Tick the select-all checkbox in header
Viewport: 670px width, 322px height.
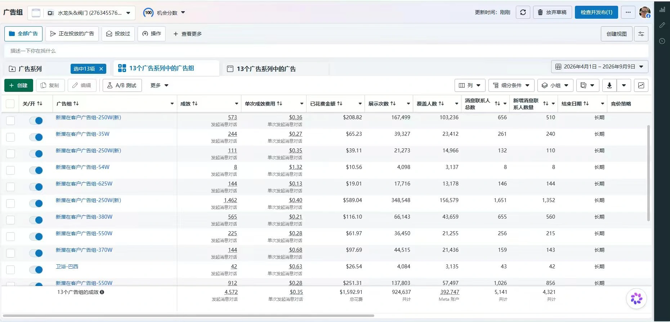tap(10, 104)
